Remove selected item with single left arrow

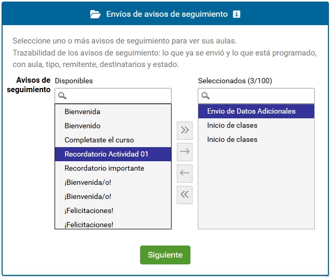point(185,173)
